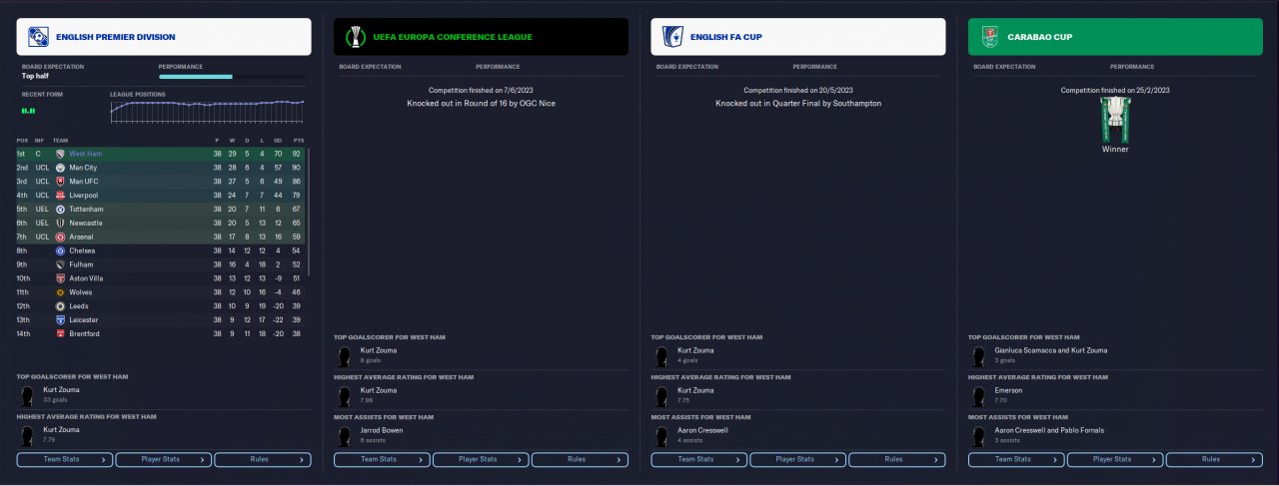This screenshot has height=486, width=1279.
Task: Click the Man UFC club badge
Action: coord(60,182)
